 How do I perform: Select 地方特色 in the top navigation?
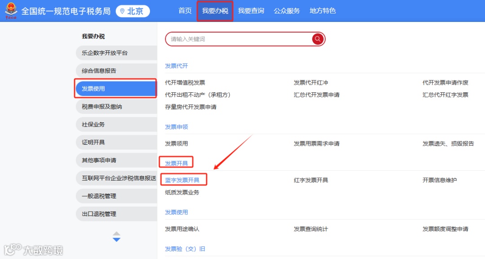(x=323, y=11)
